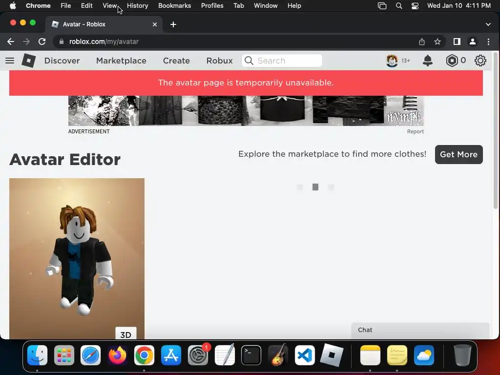Open the notifications bell
The image size is (500, 375).
428,60
